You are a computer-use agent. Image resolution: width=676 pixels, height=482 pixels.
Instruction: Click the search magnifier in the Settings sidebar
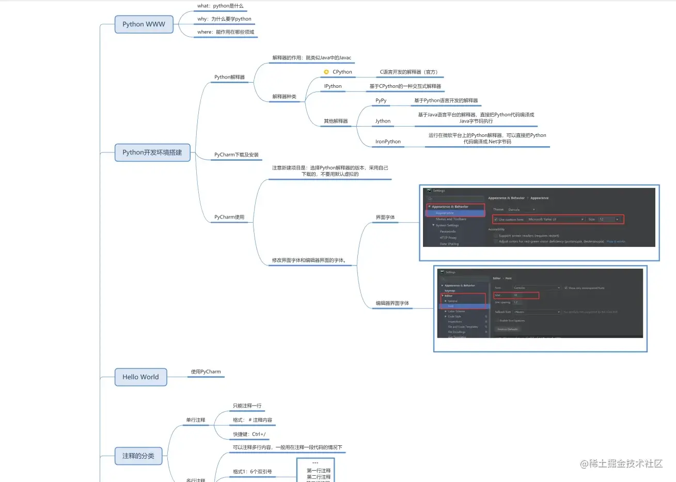[430, 198]
